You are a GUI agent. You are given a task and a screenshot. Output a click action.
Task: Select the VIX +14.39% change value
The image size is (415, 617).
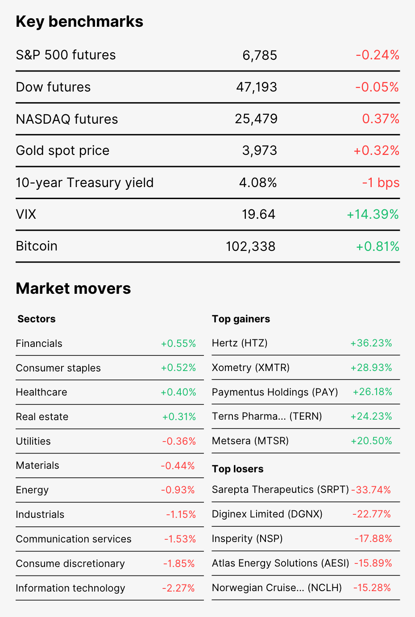(x=373, y=214)
